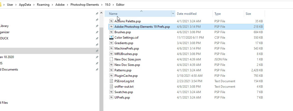
Task: Select the ganizer sidebar item
Action: pos(5,32)
